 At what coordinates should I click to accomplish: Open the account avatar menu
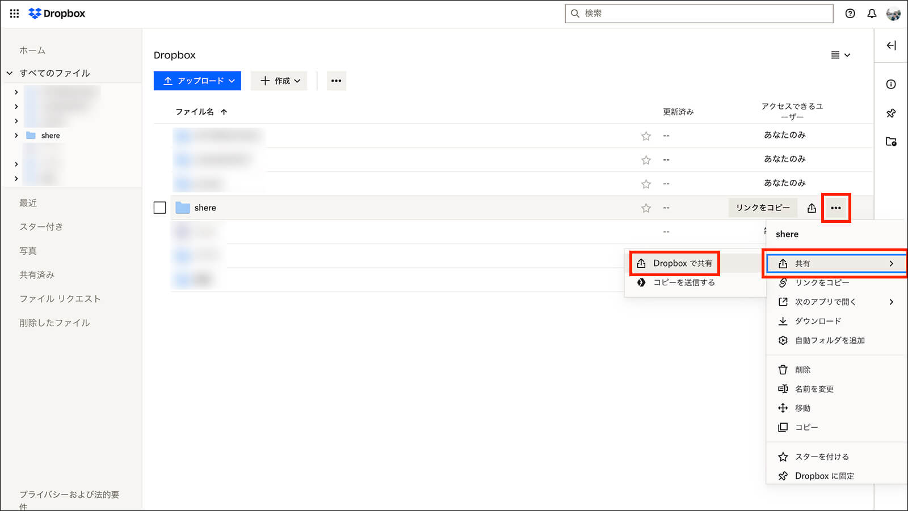click(893, 14)
